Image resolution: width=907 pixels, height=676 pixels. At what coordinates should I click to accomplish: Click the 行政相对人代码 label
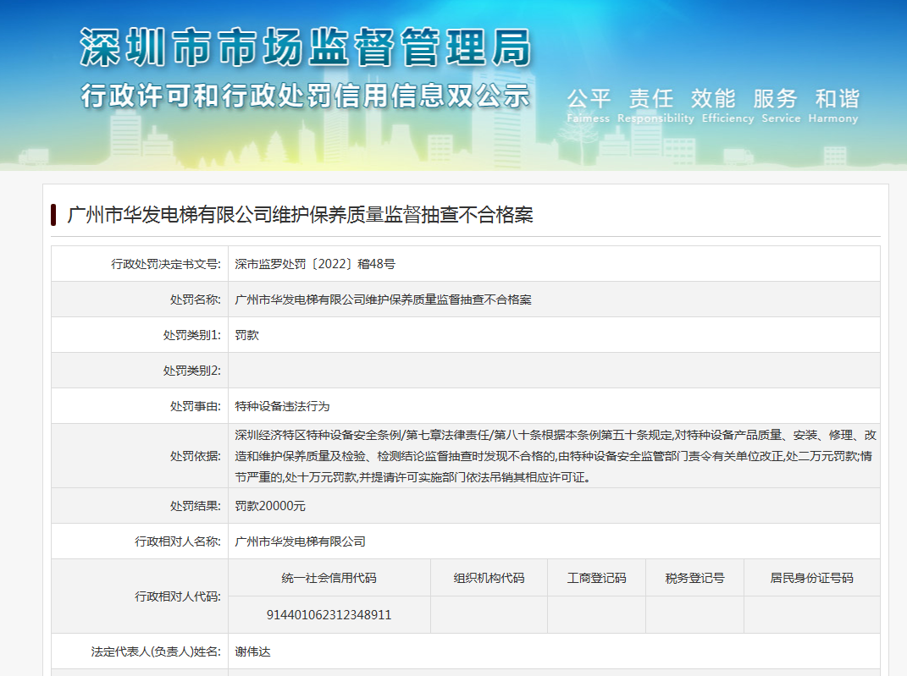pyautogui.click(x=178, y=596)
